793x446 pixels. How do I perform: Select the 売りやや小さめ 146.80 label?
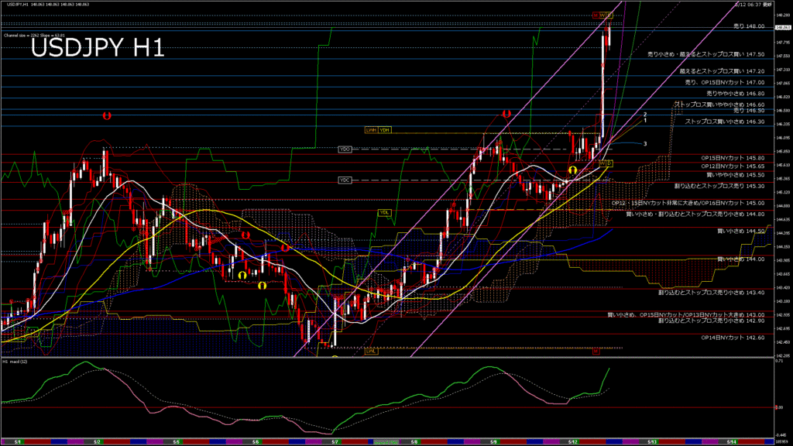pyautogui.click(x=736, y=94)
